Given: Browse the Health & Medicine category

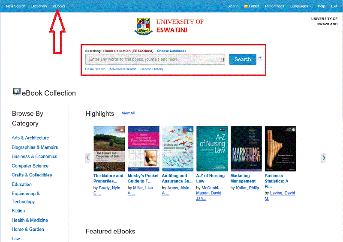Looking at the screenshot, I should pyautogui.click(x=30, y=220).
